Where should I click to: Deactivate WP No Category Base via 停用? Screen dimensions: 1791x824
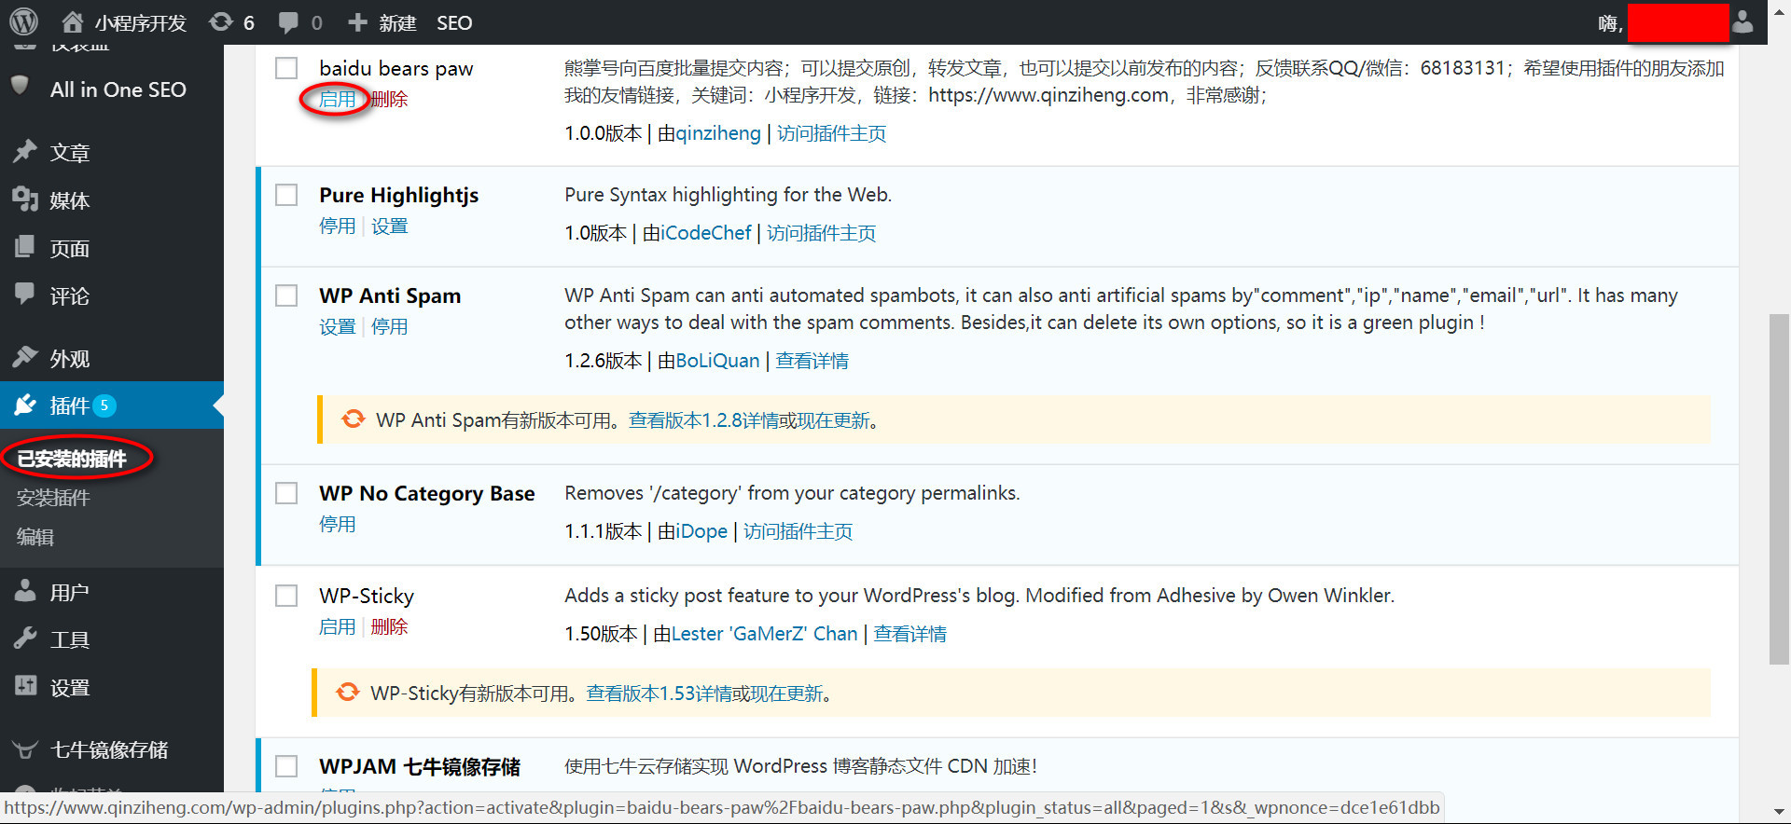(x=337, y=524)
